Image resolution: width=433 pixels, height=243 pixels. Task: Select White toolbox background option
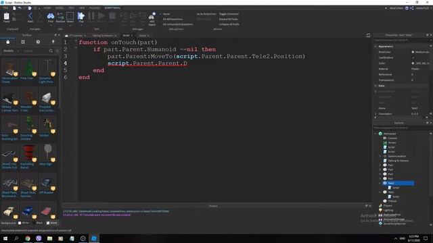pos(24,223)
